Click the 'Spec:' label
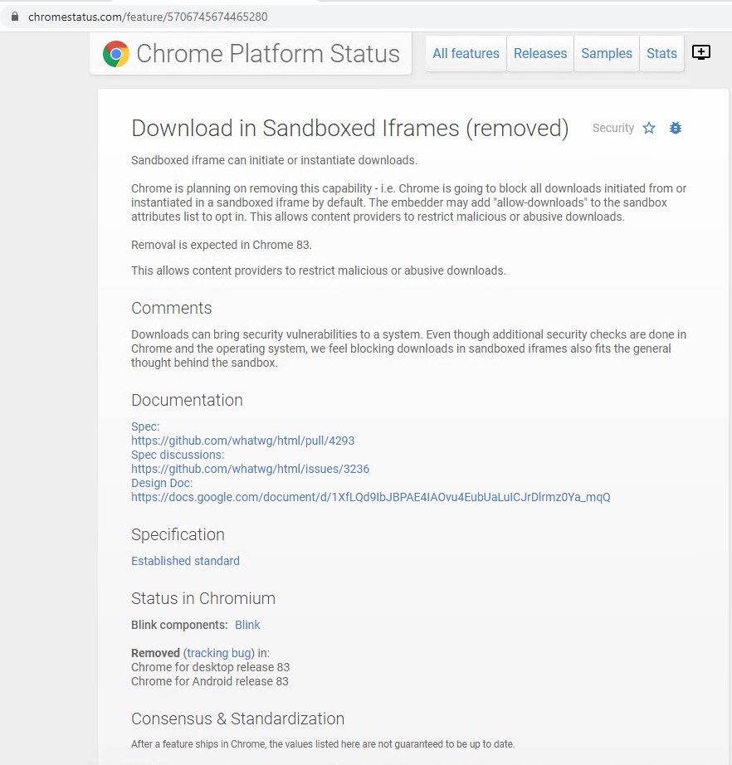732x765 pixels. tap(145, 426)
